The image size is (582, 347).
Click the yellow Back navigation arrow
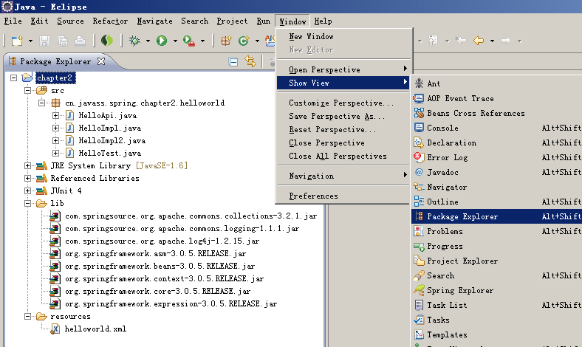[479, 41]
